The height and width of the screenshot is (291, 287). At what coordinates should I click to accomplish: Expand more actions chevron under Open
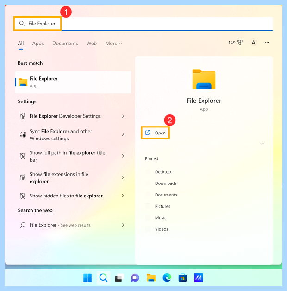click(x=262, y=144)
